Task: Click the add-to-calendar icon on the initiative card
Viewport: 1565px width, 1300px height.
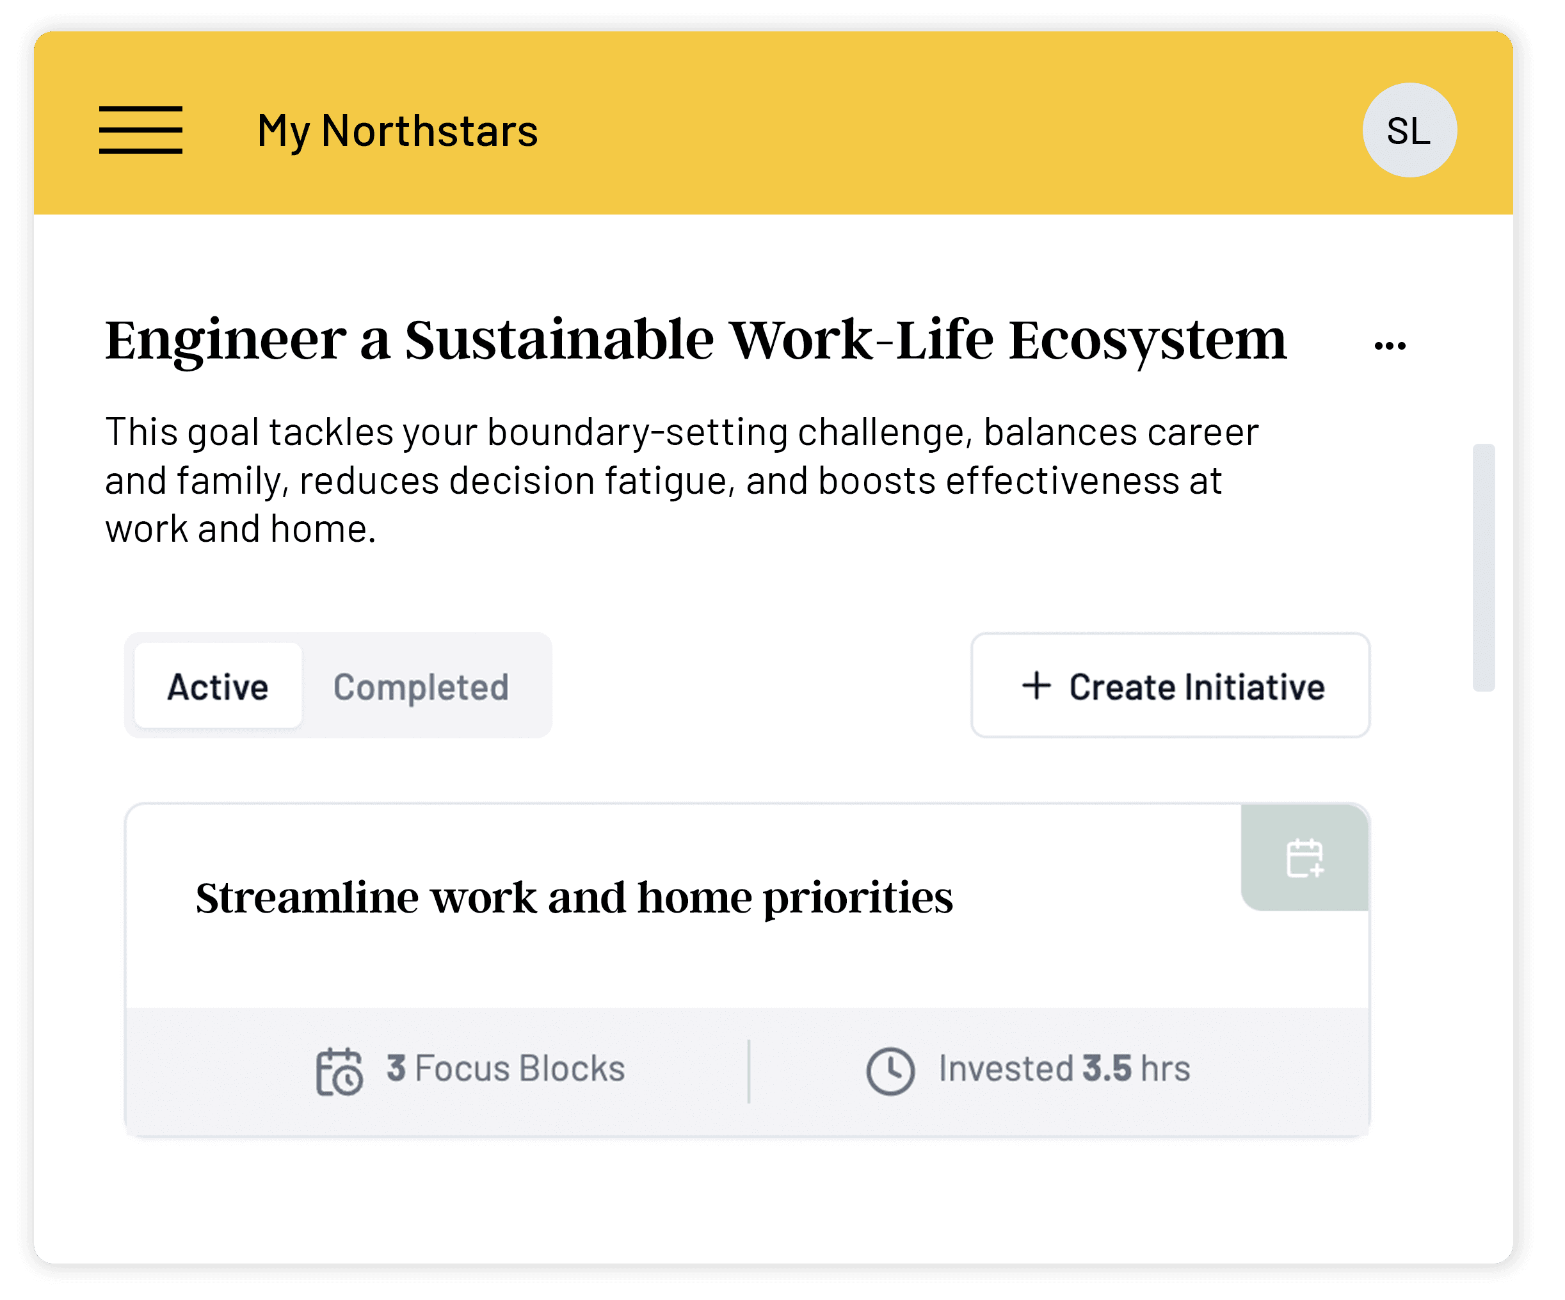Action: point(1305,858)
